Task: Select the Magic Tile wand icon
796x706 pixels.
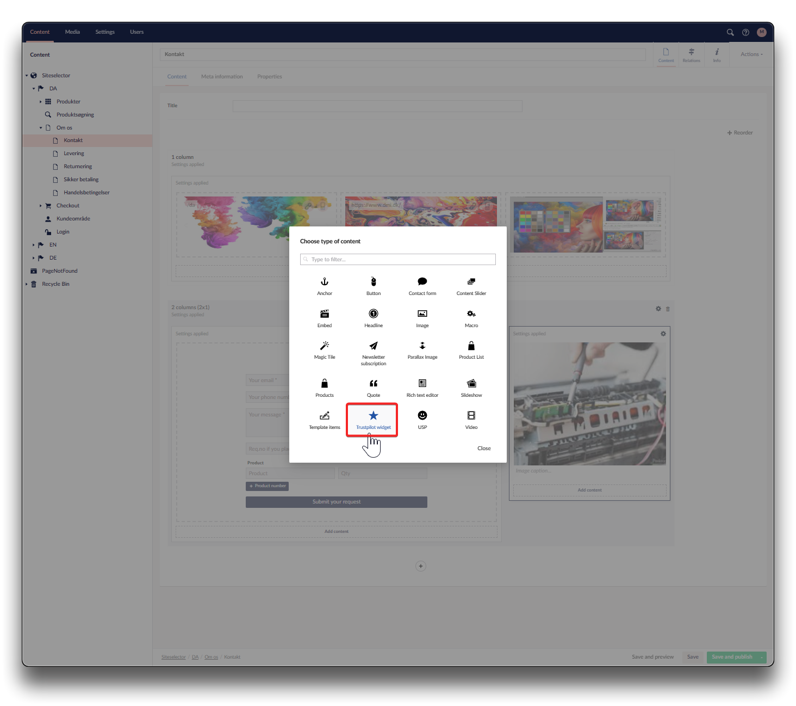Action: 325,346
